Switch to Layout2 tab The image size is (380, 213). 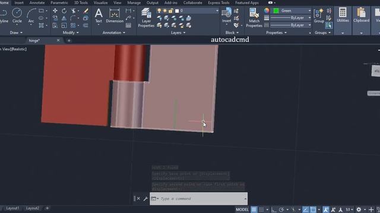[33, 208]
